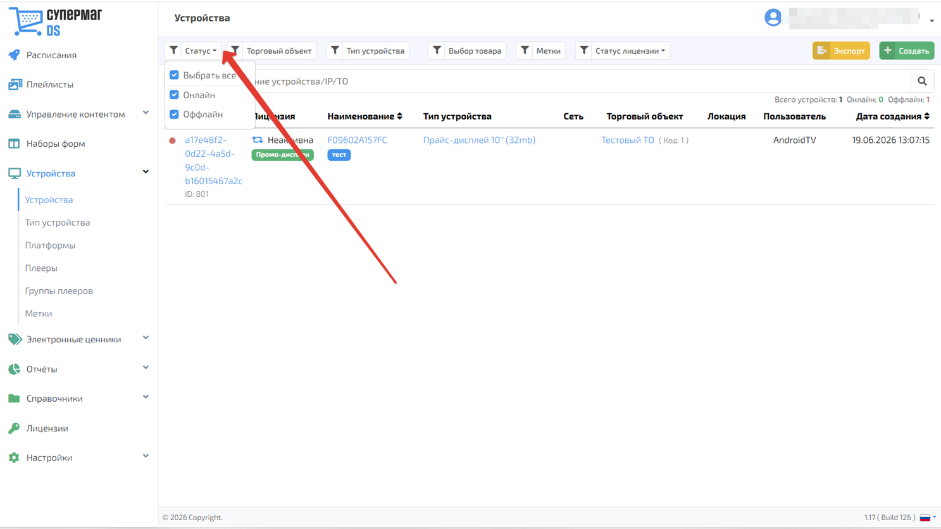The width and height of the screenshot is (941, 529).
Task: Open the Тестовый ТО link
Action: (628, 140)
